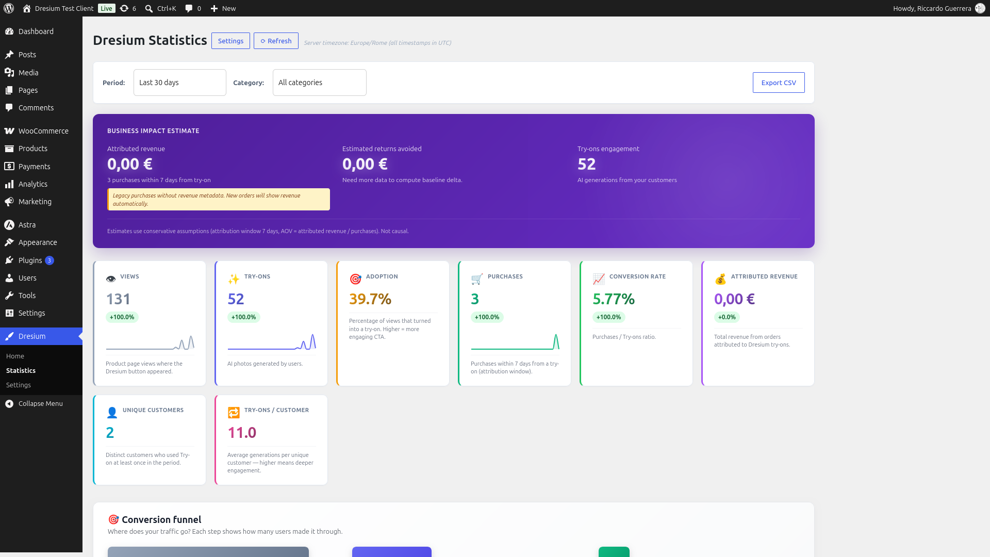This screenshot has width=990, height=557.
Task: Click the New plus icon in admin bar
Action: [214, 8]
